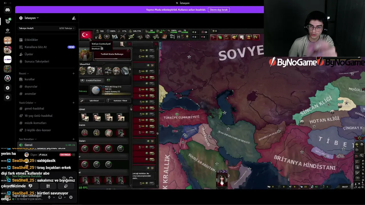Toggle the envelope checkbox in the first 75 row
Image resolution: width=365 pixels, height=205 pixels.
coord(152,50)
